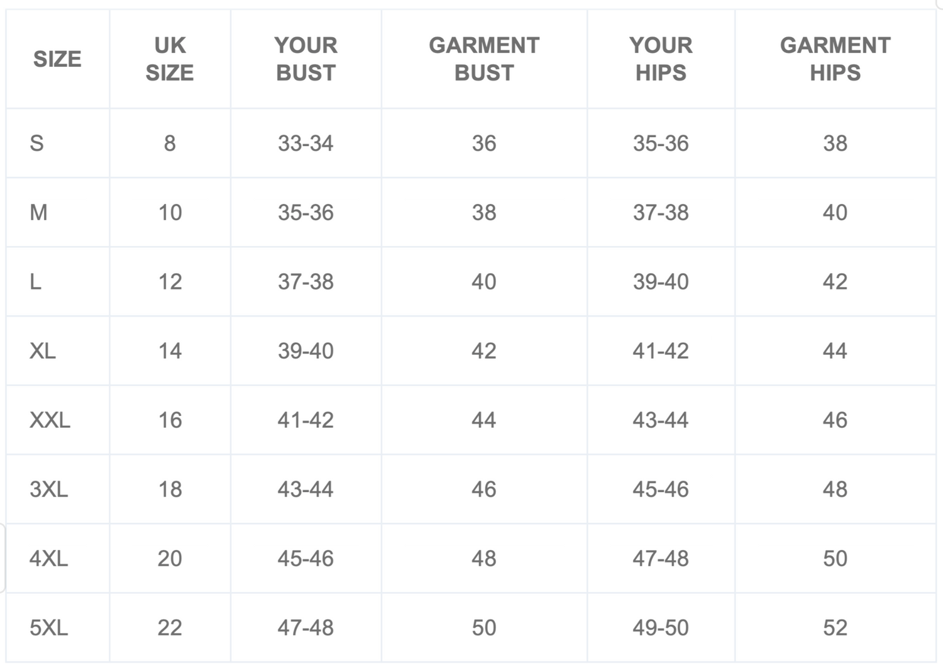
Task: Select the 5XL size cell
Action: pos(57,627)
